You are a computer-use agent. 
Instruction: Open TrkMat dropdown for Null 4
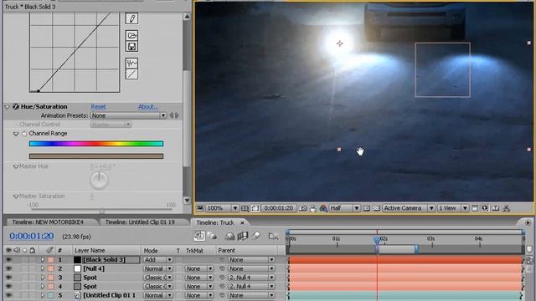[x=199, y=269]
